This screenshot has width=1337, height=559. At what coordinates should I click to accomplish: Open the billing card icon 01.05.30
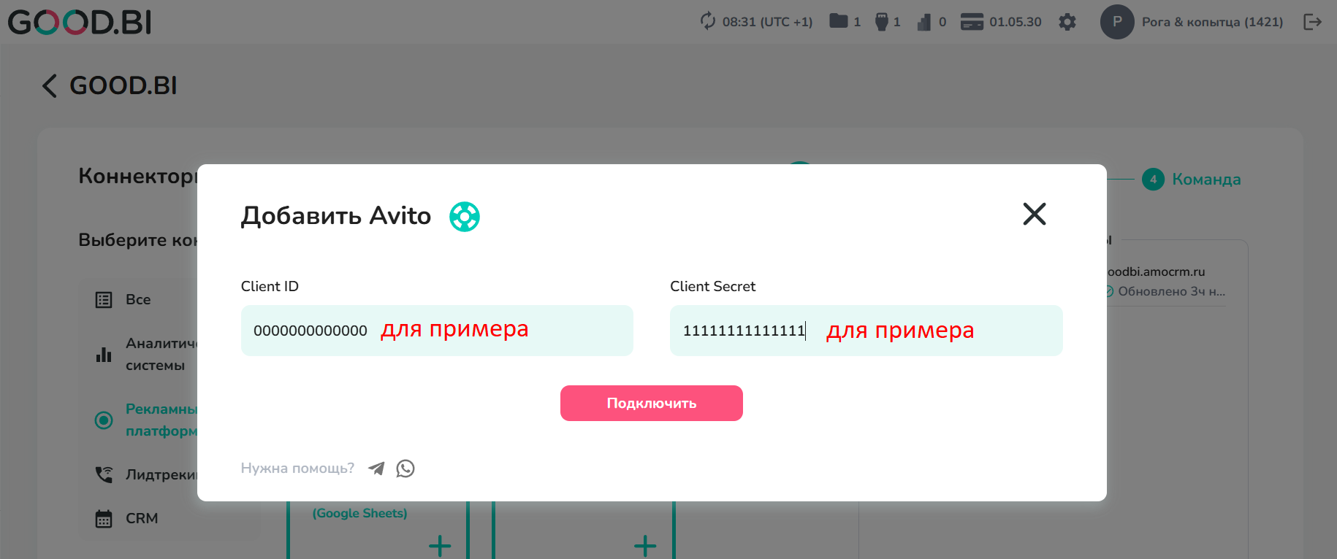(972, 22)
